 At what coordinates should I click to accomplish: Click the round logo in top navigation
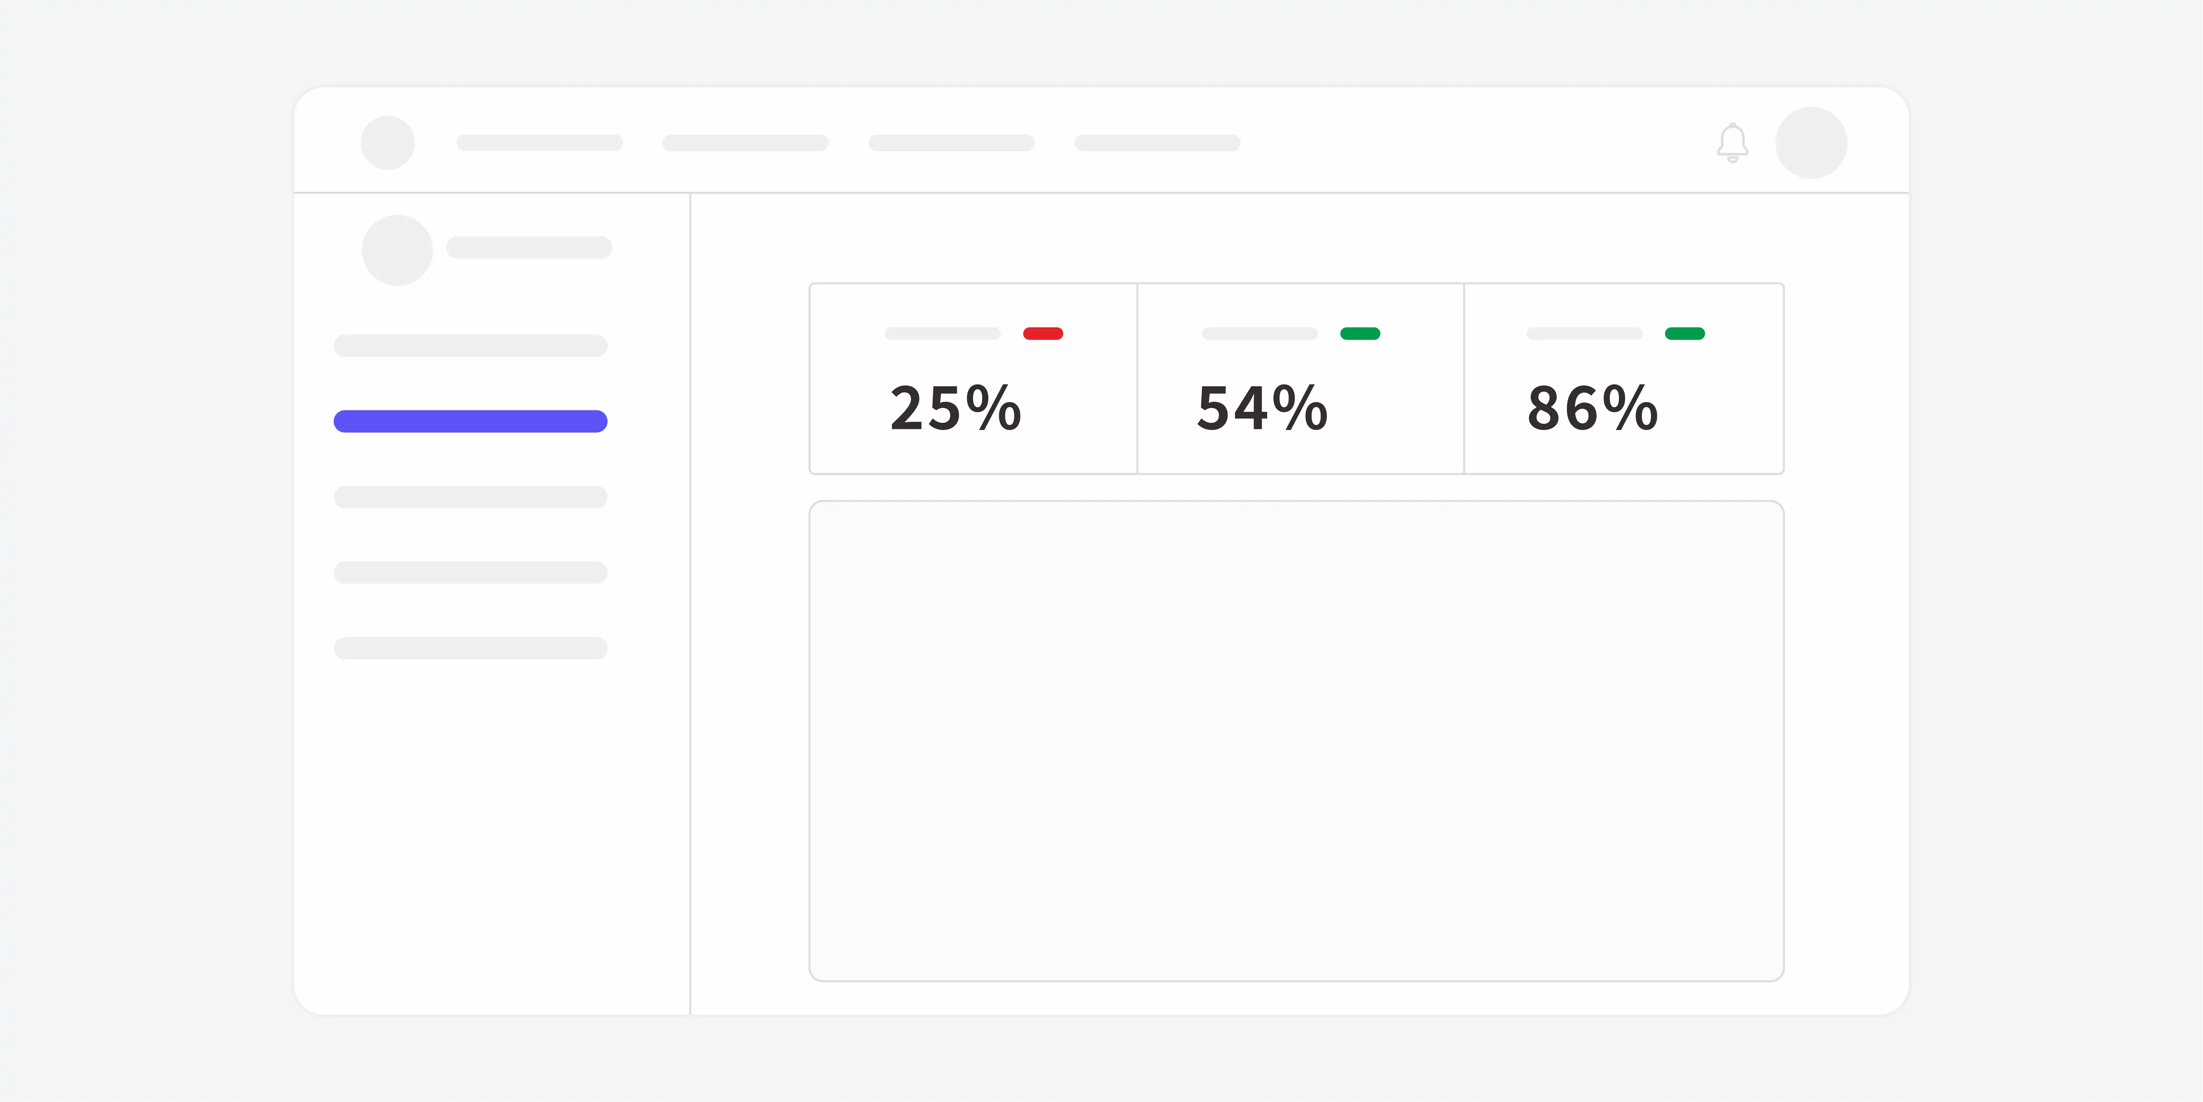tap(388, 143)
